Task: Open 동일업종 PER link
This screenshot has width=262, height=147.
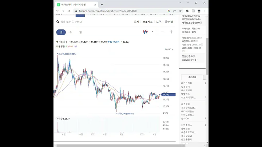Action: click(189, 56)
